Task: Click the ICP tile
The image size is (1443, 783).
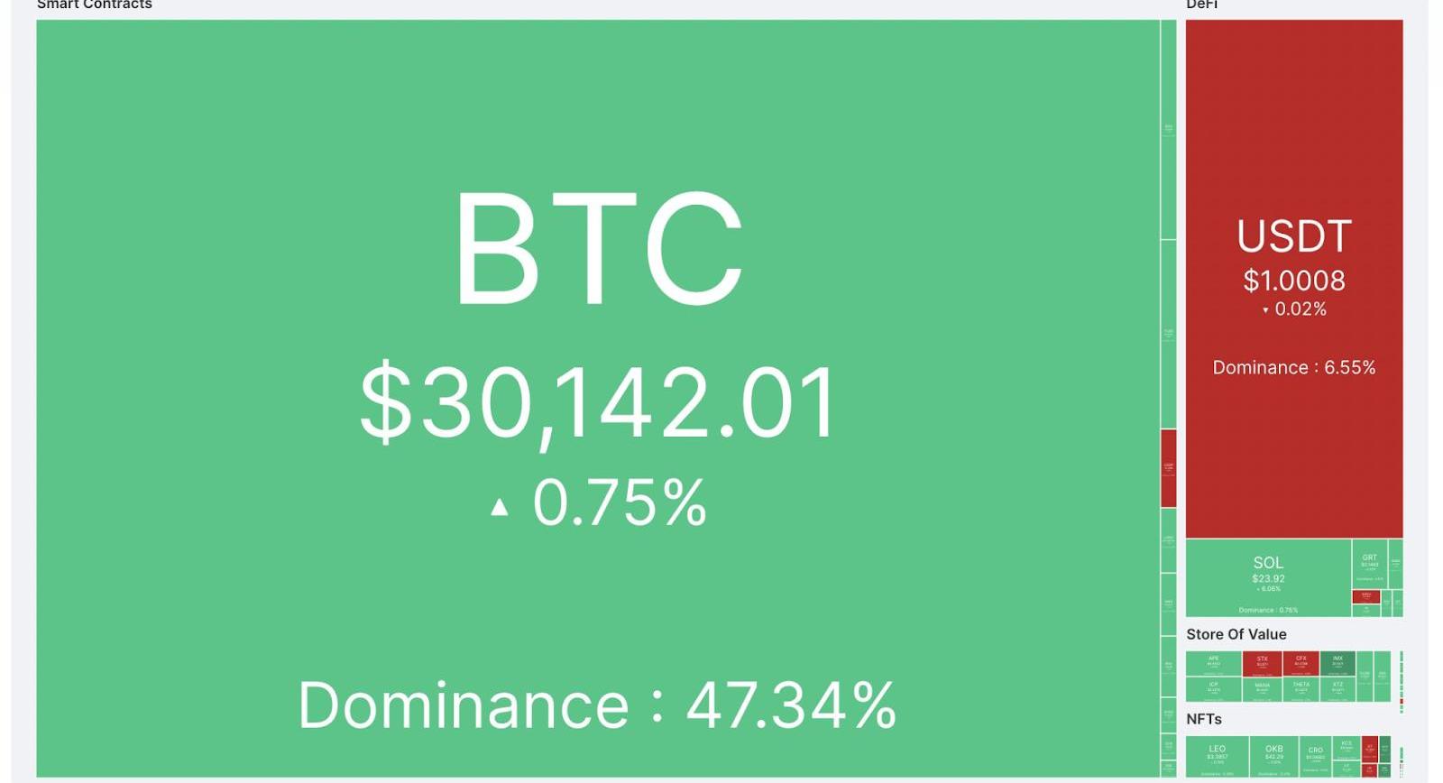Action: point(1214,689)
